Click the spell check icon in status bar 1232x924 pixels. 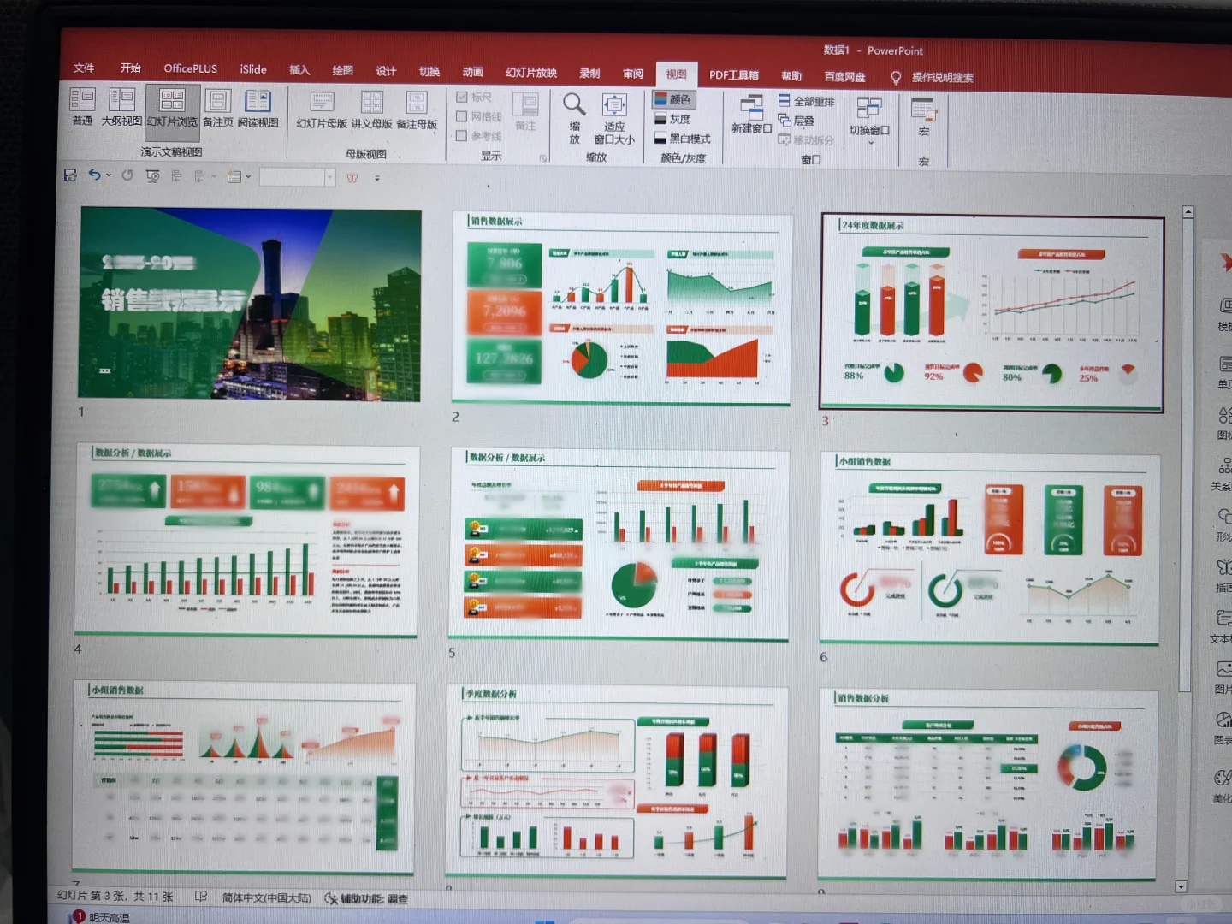click(x=201, y=897)
